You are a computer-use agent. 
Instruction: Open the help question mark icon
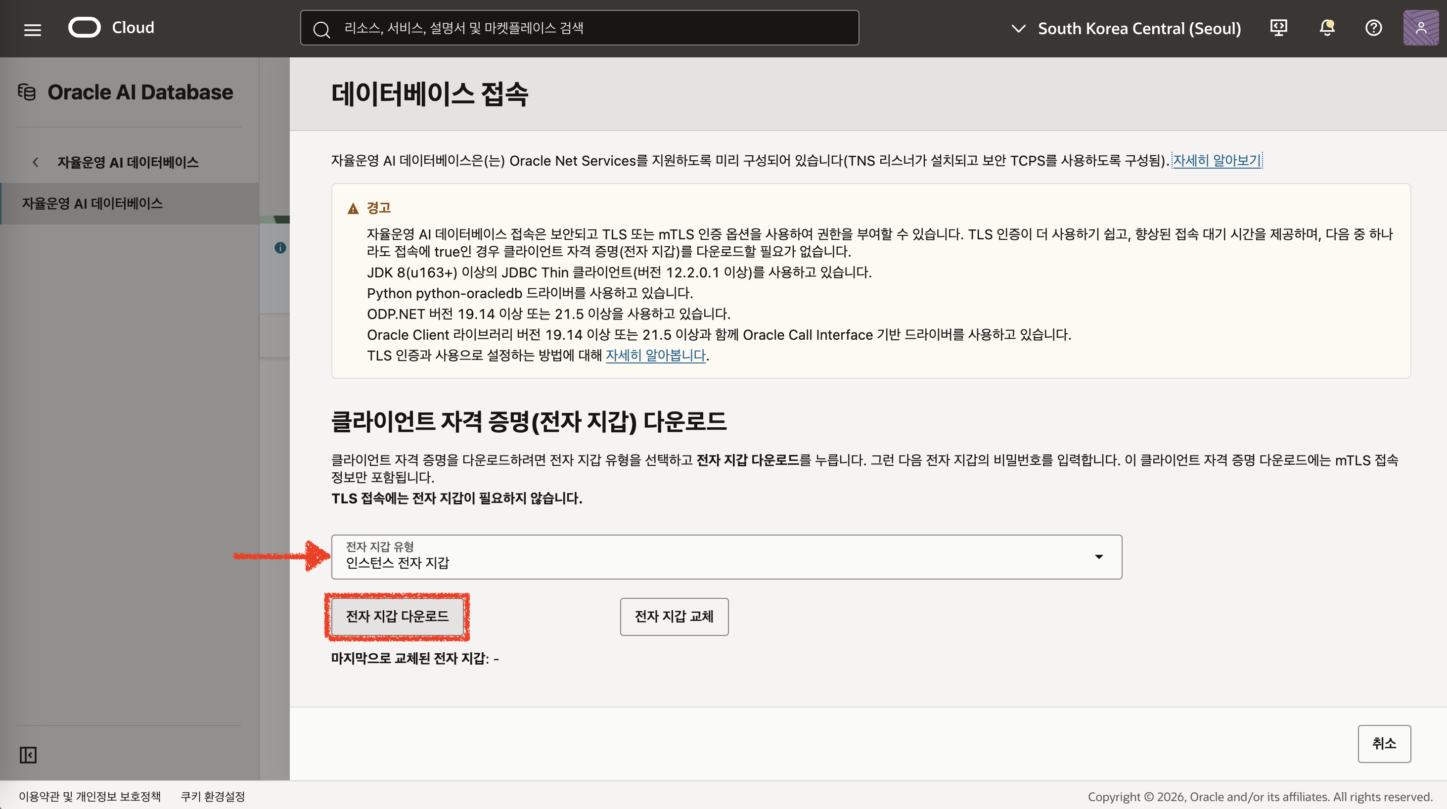point(1373,28)
